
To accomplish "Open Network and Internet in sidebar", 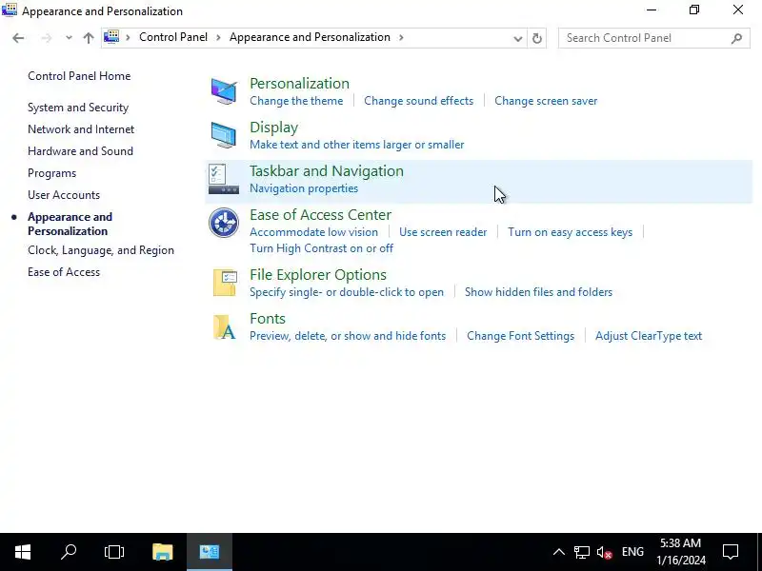I will click(81, 129).
